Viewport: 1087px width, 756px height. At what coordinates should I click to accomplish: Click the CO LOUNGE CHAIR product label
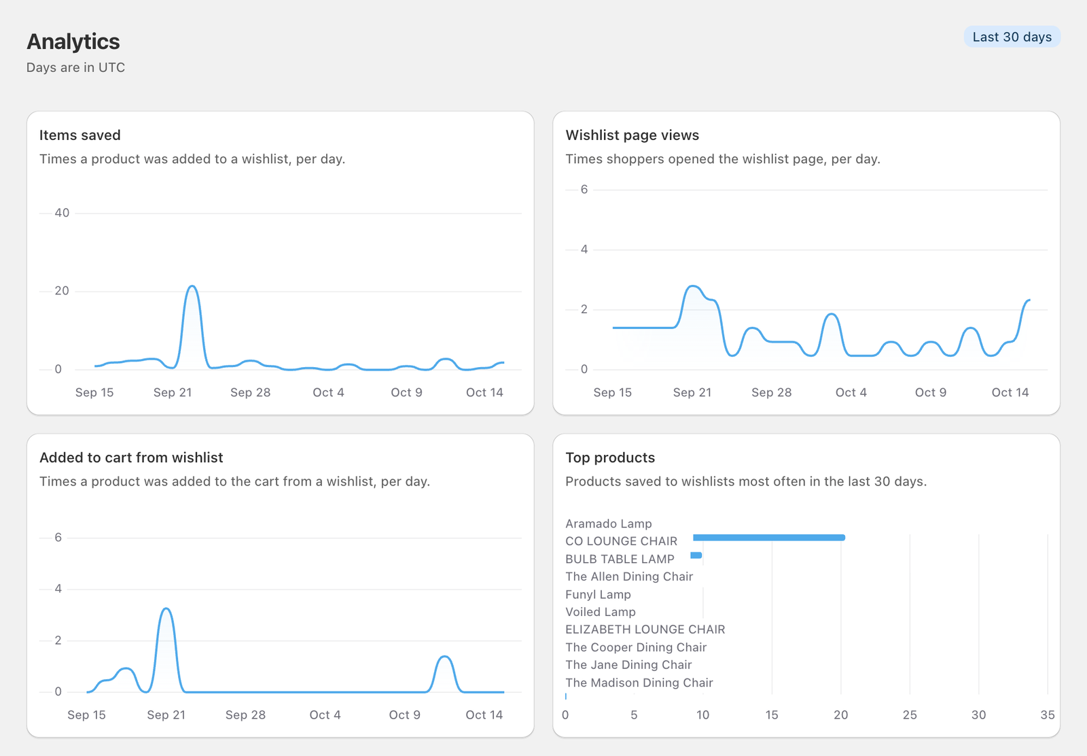pos(621,541)
